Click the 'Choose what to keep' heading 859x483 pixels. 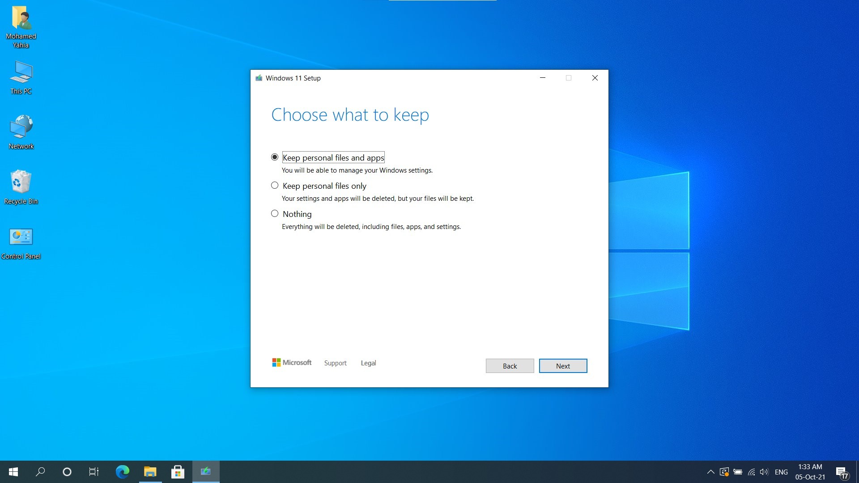click(350, 115)
